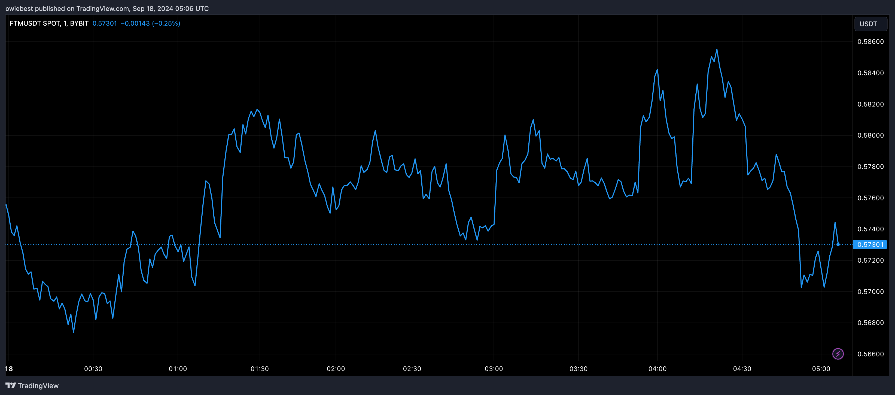Click the price change value −0.00143 (−0.25%)
895x395 pixels.
coord(150,23)
